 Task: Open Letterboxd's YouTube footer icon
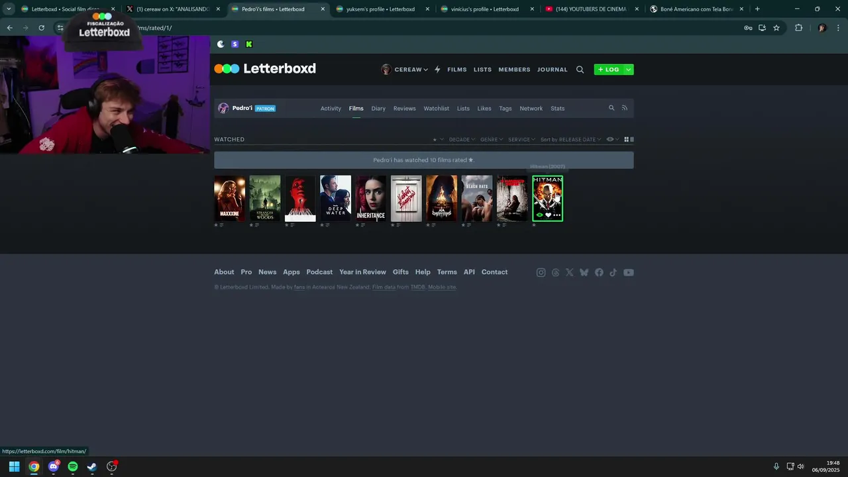628,272
